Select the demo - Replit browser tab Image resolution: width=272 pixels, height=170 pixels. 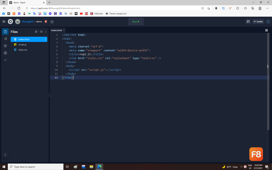pyautogui.click(x=27, y=3)
